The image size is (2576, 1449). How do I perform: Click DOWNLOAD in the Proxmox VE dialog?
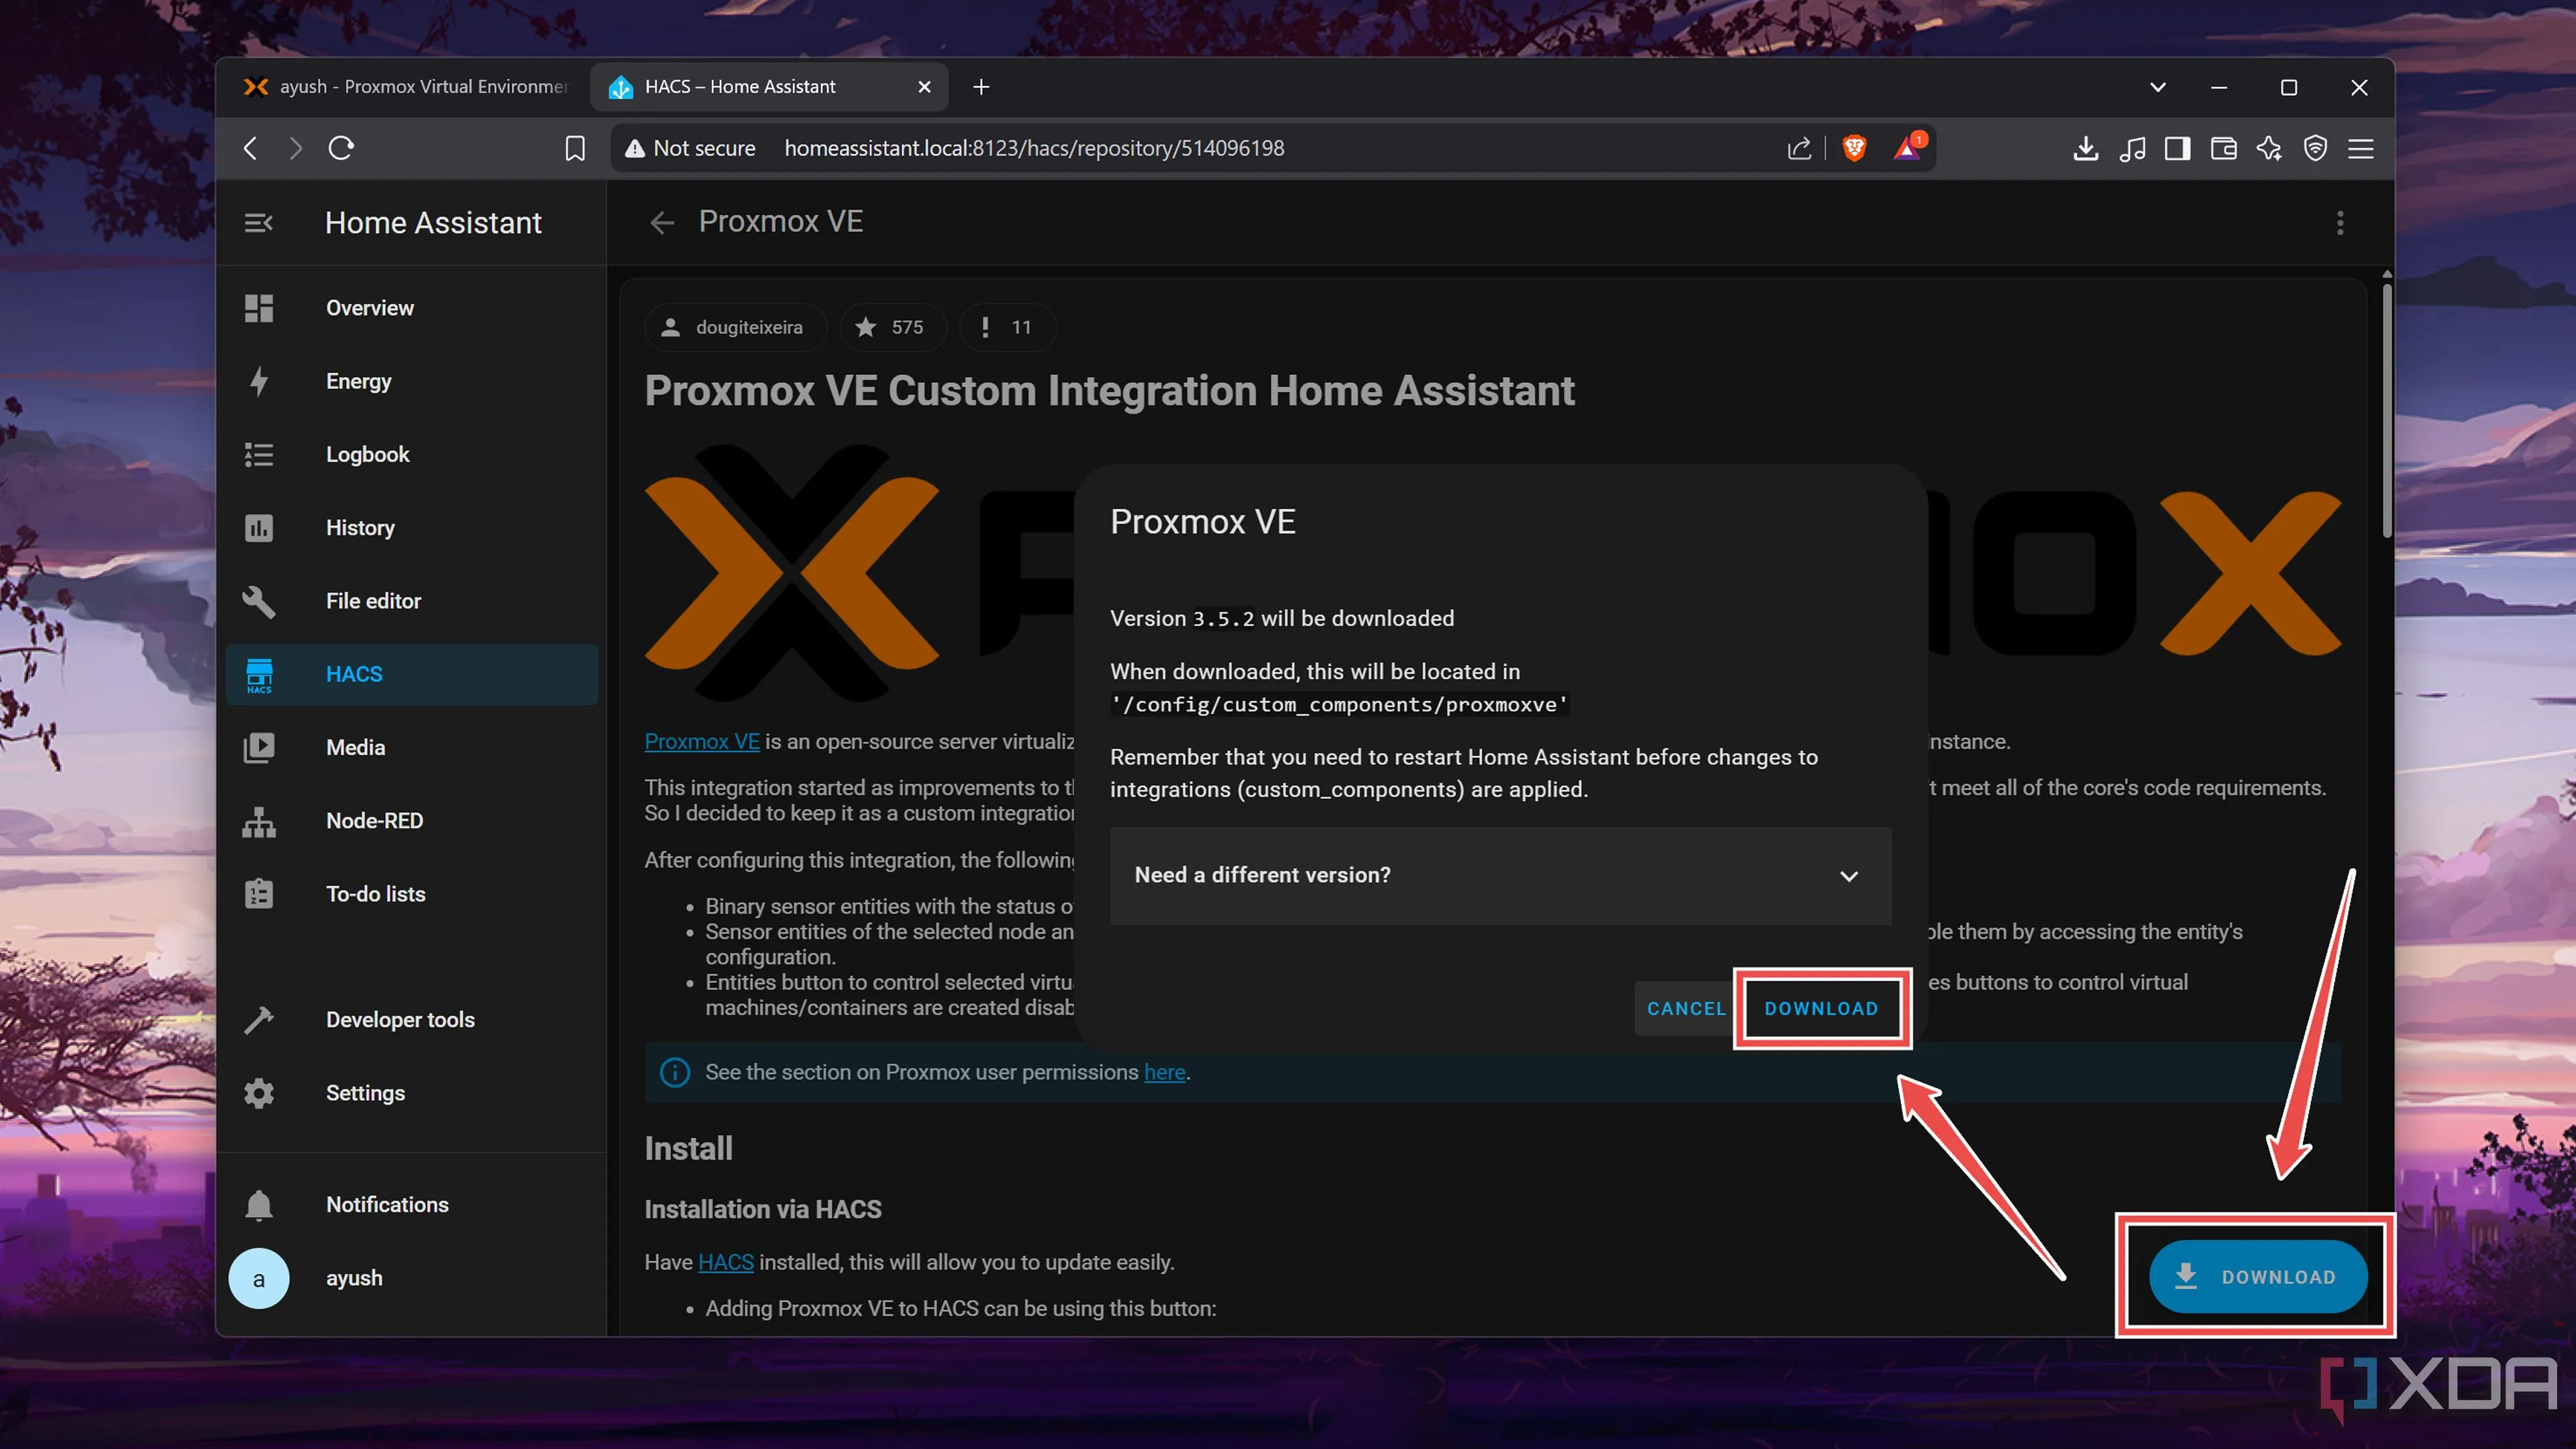click(x=1821, y=1008)
